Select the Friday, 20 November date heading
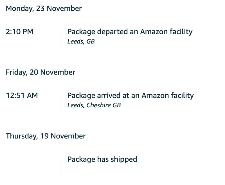 click(40, 72)
